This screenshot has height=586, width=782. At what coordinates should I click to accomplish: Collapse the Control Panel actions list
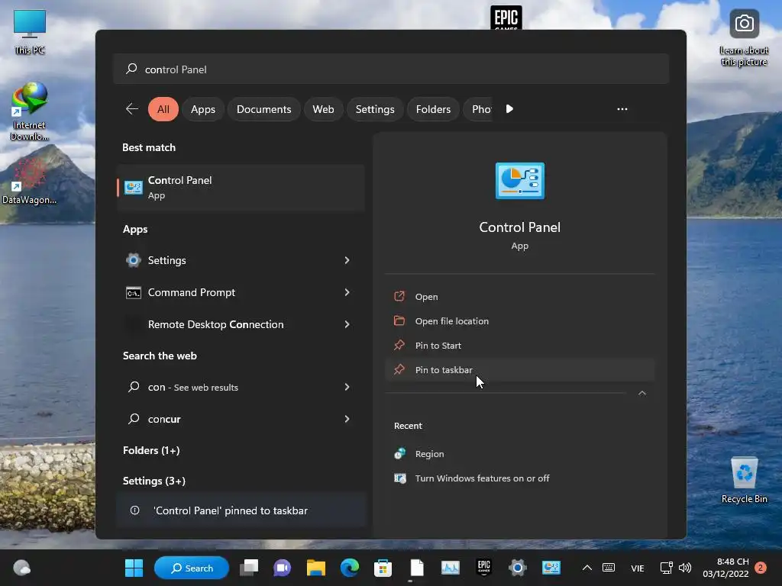tap(641, 393)
